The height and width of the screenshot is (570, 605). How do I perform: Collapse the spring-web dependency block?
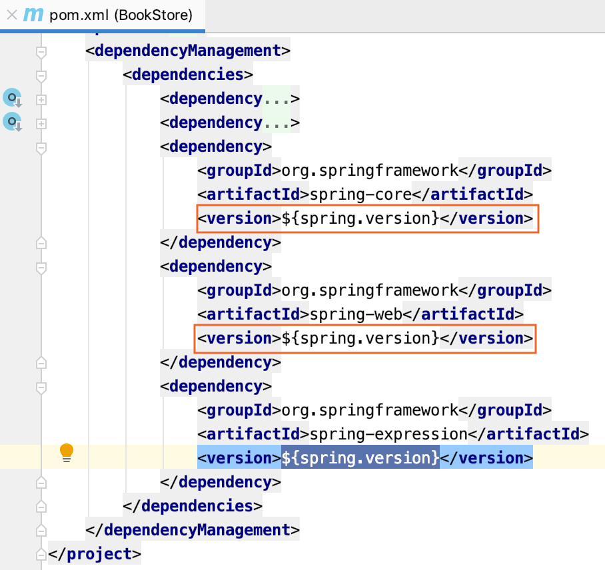pyautogui.click(x=41, y=268)
